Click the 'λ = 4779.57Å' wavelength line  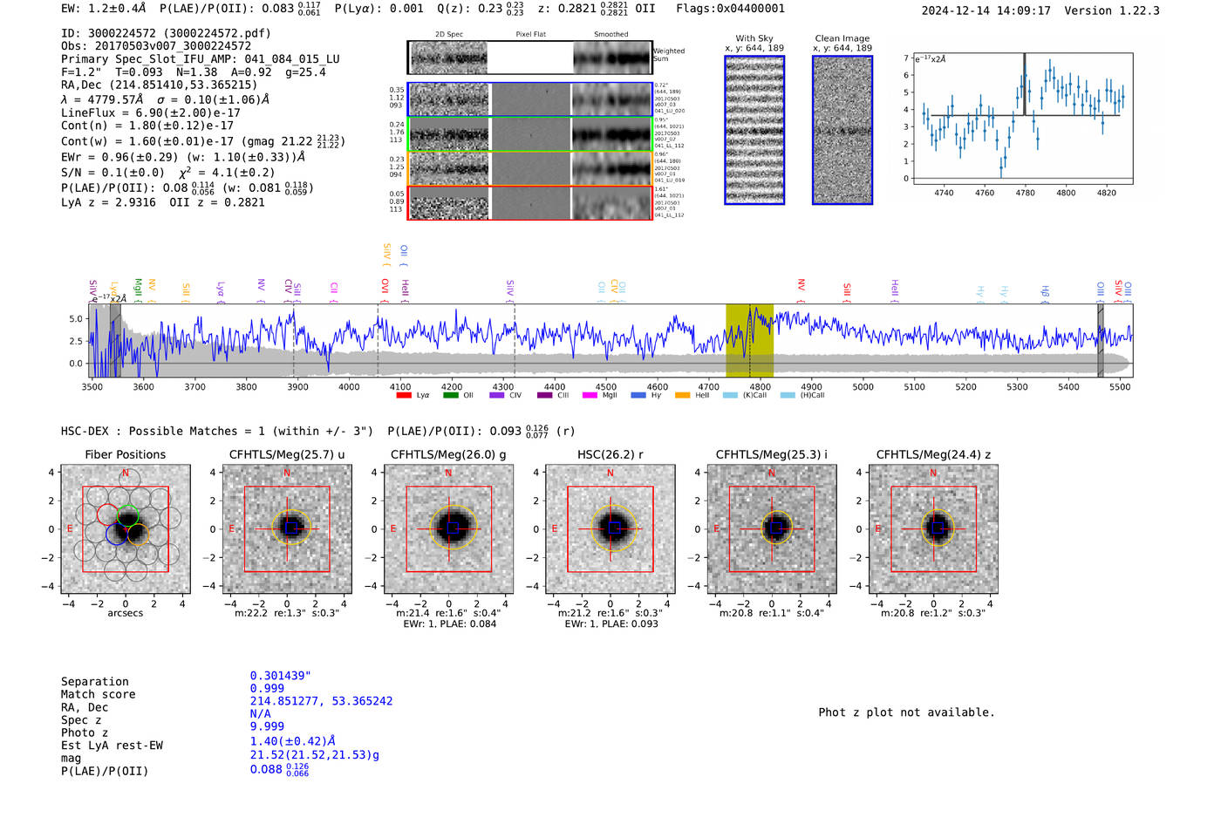coord(103,99)
